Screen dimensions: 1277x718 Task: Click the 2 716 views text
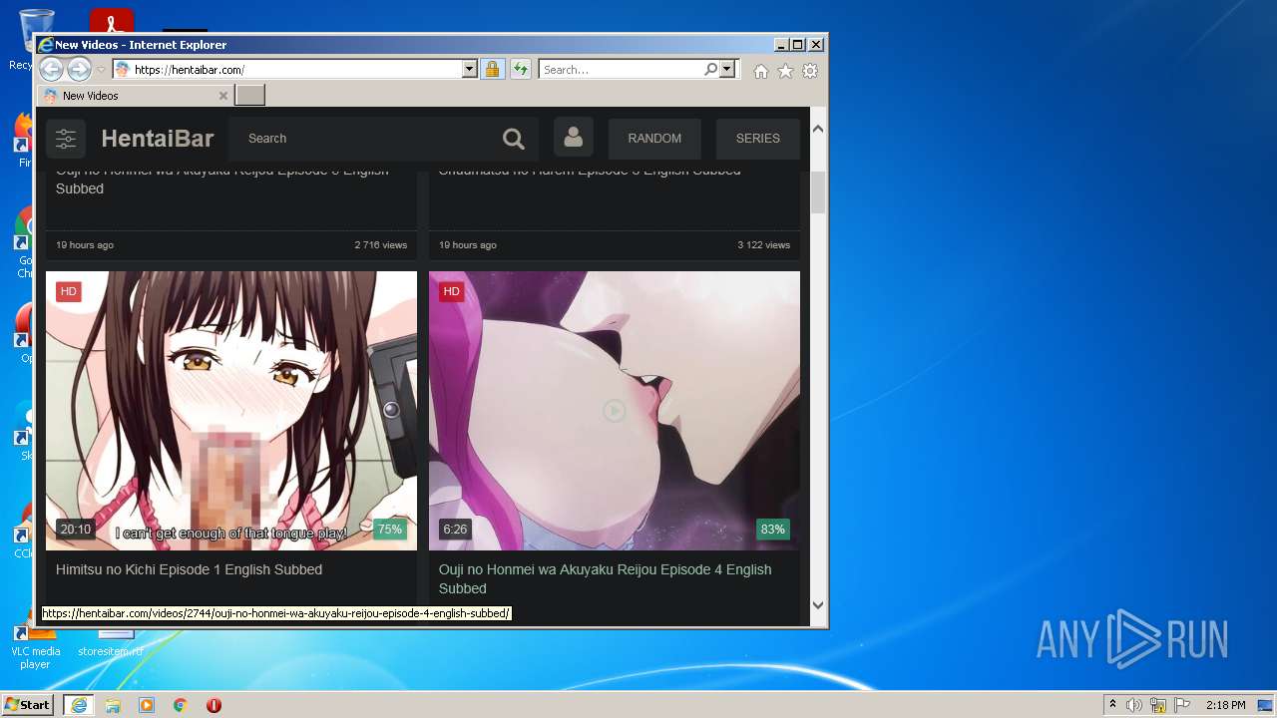381,245
